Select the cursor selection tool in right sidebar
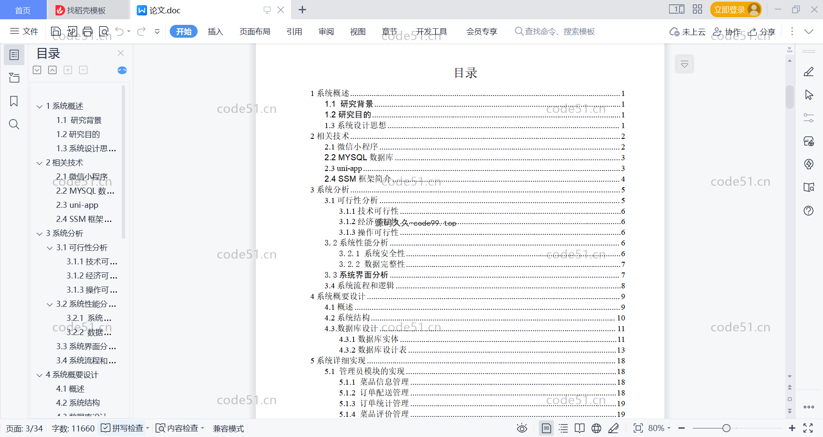This screenshot has height=437, width=823. (809, 95)
